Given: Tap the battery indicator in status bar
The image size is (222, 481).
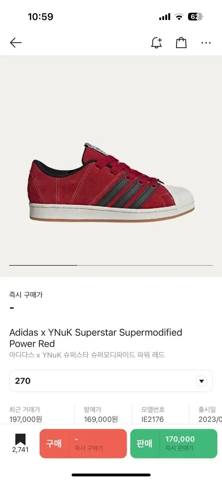Looking at the screenshot, I should pos(196,17).
